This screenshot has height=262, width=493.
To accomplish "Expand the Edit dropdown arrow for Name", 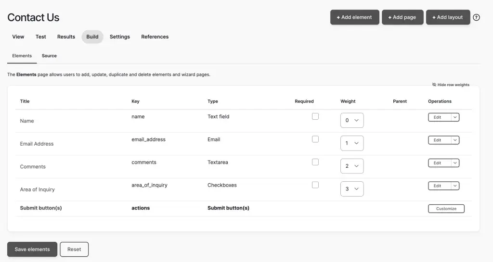I will pos(455,117).
